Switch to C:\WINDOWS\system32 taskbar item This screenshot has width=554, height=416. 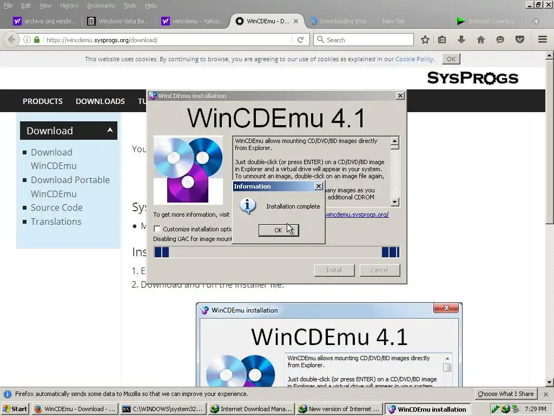163,409
